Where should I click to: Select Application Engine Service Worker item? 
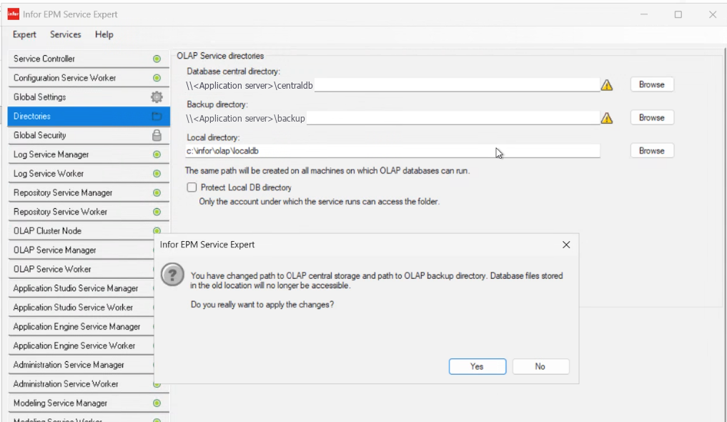tap(81, 345)
